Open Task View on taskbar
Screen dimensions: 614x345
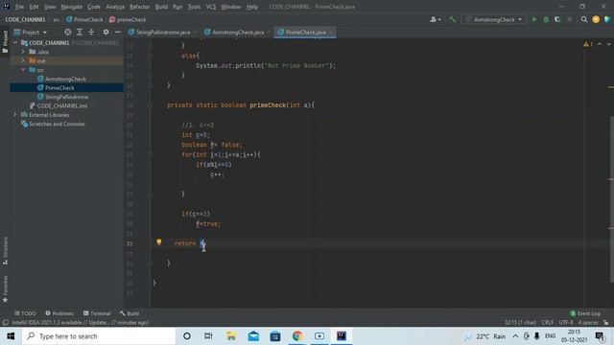pos(208,336)
